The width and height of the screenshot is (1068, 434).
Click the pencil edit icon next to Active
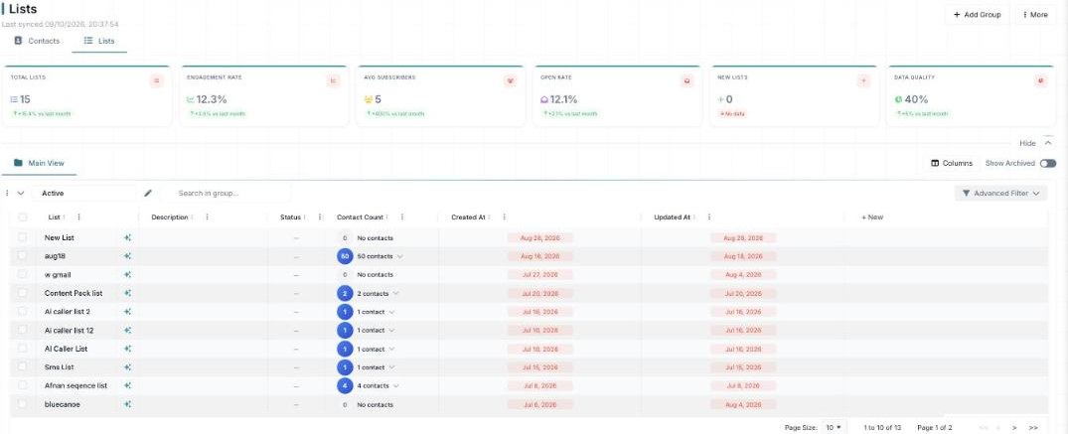(x=148, y=193)
